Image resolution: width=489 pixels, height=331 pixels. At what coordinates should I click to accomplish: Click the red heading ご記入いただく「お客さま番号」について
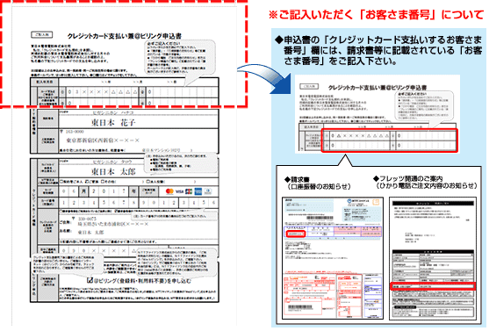(x=377, y=15)
